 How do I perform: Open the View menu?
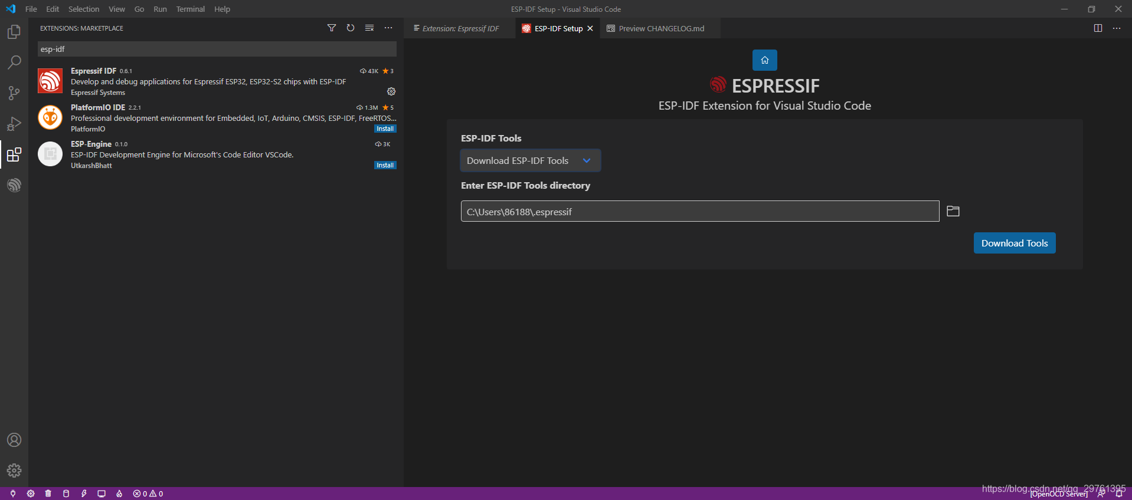tap(117, 9)
